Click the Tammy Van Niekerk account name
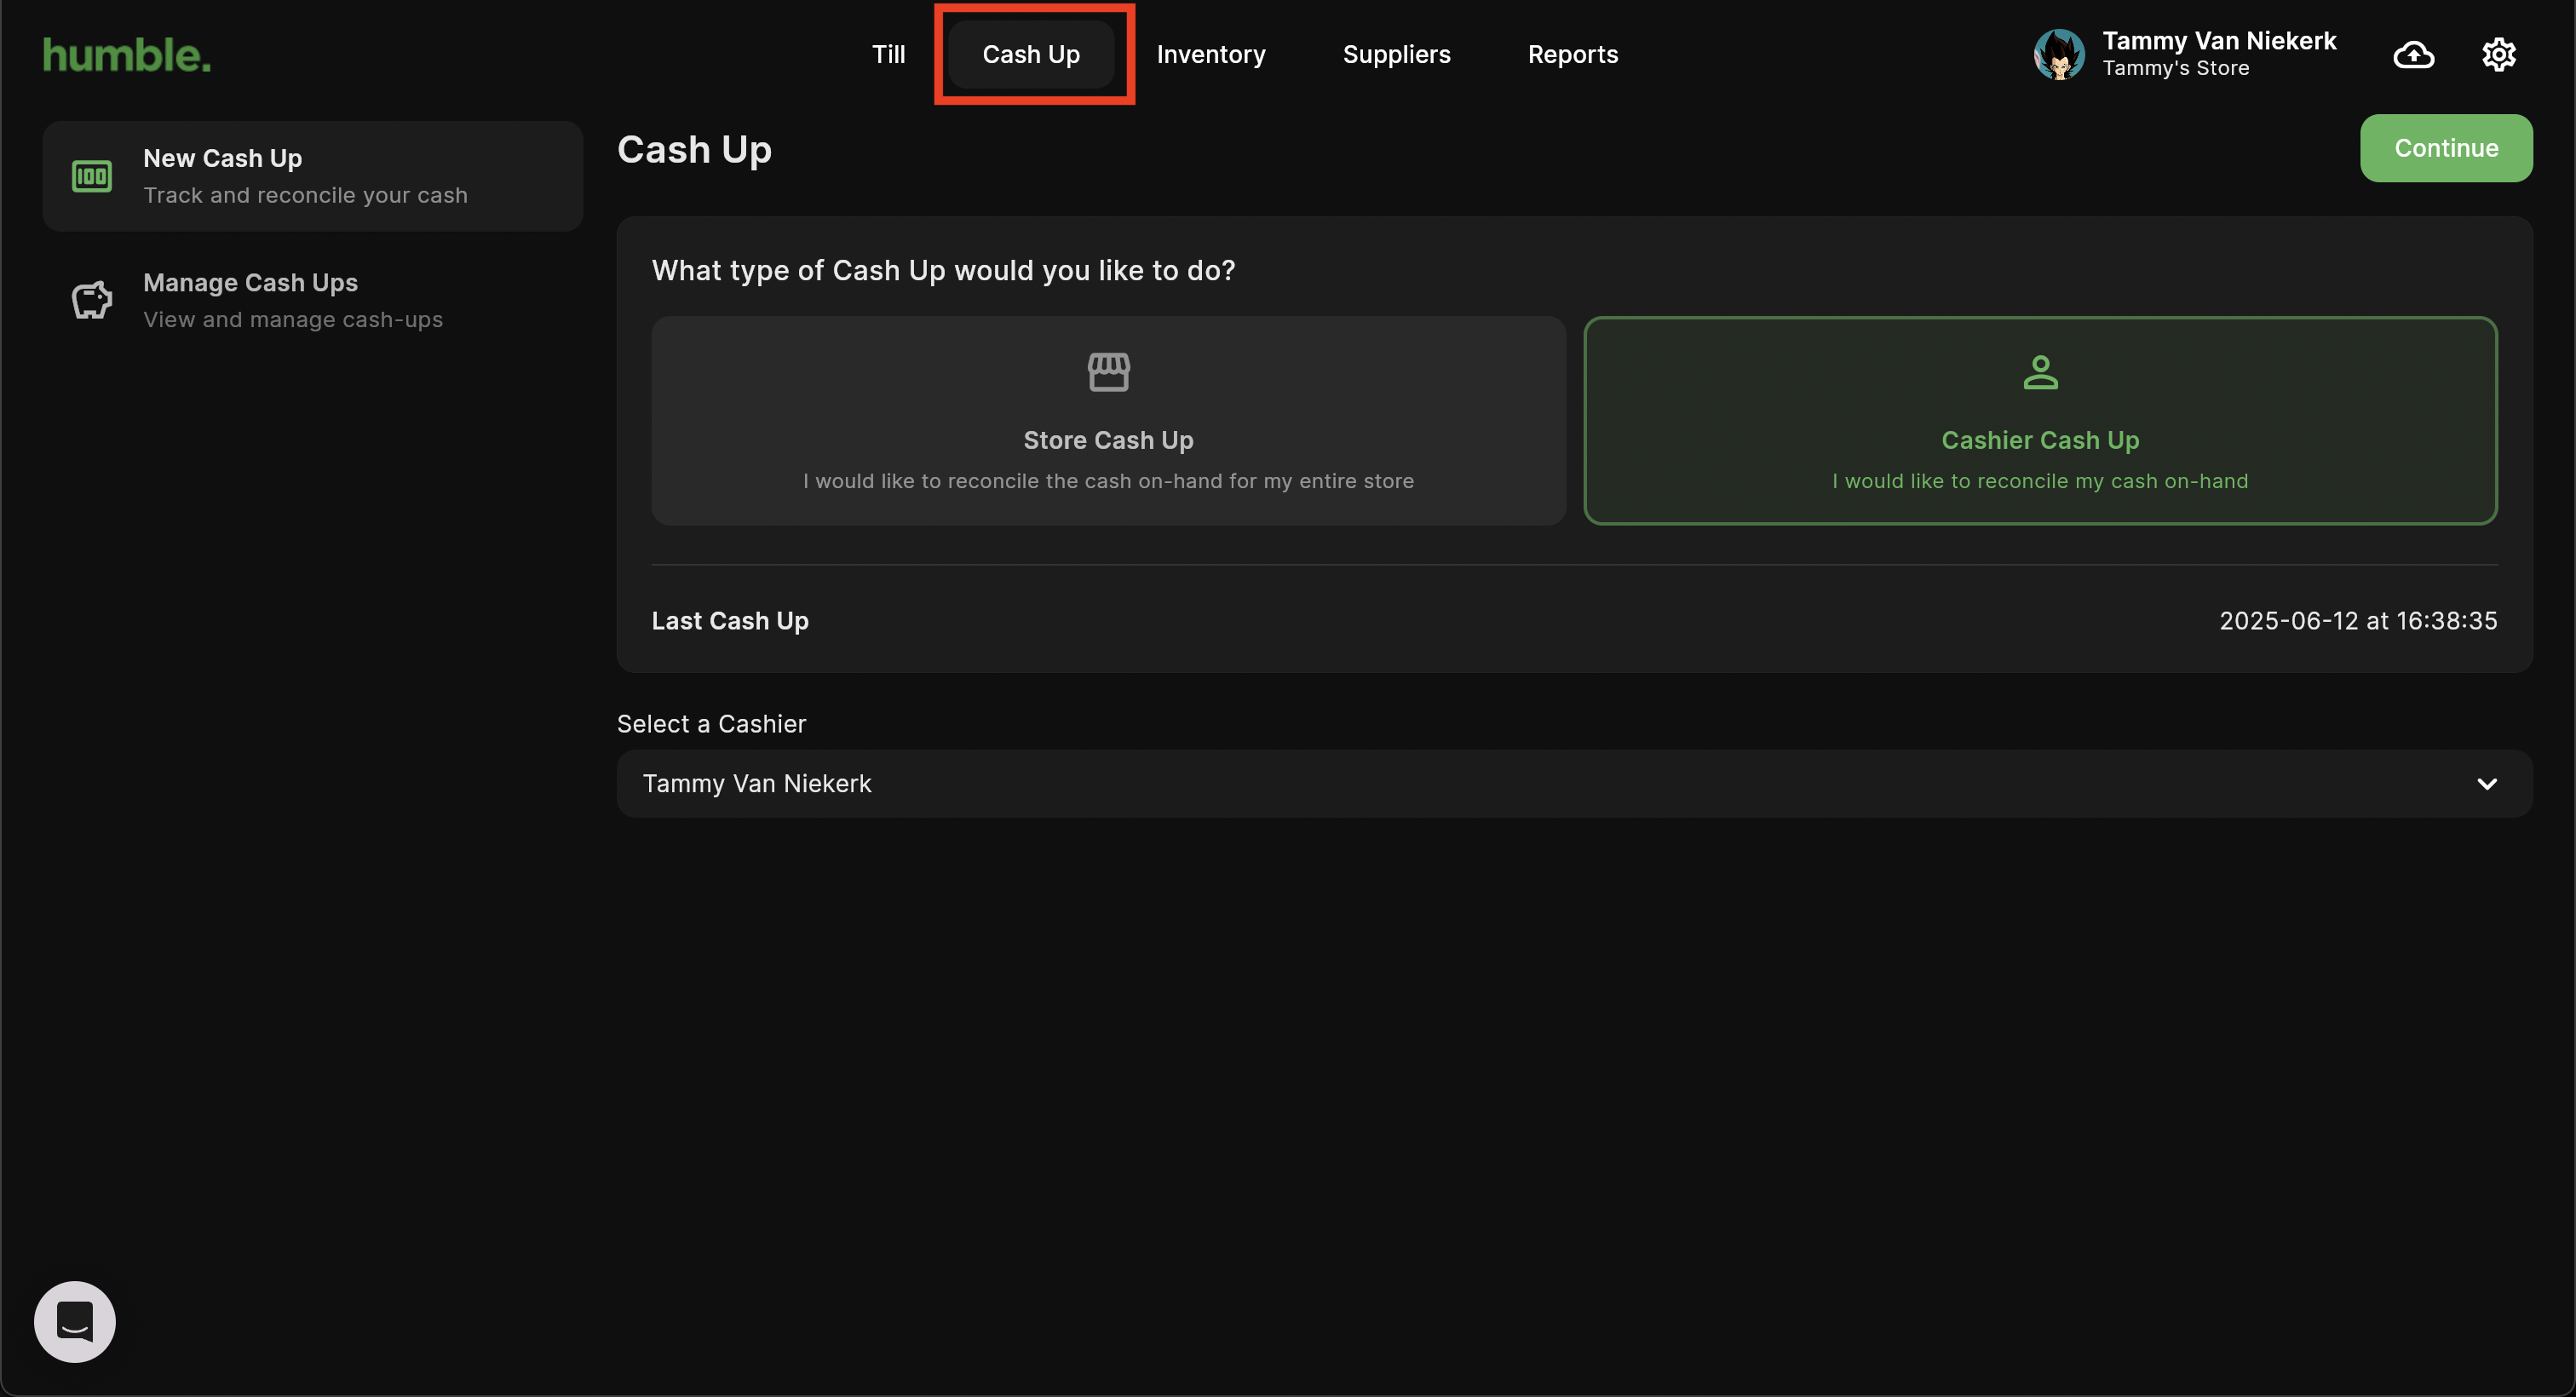The width and height of the screenshot is (2576, 1397). 2219,41
